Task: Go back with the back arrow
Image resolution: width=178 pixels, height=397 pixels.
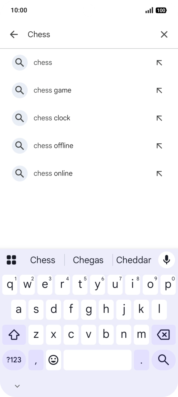Action: (x=14, y=34)
